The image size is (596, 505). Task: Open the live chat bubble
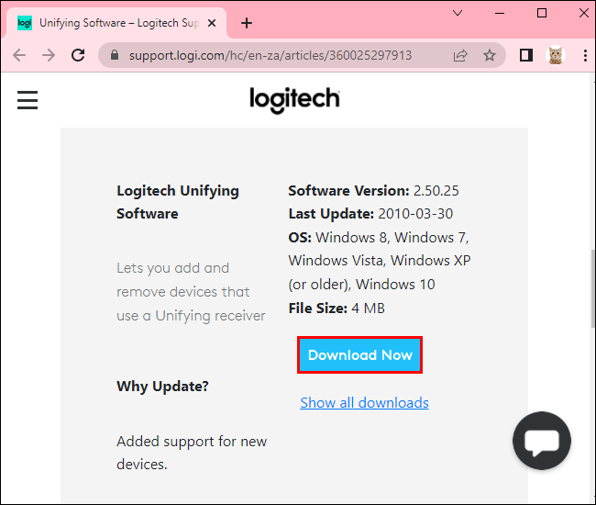[x=542, y=441]
